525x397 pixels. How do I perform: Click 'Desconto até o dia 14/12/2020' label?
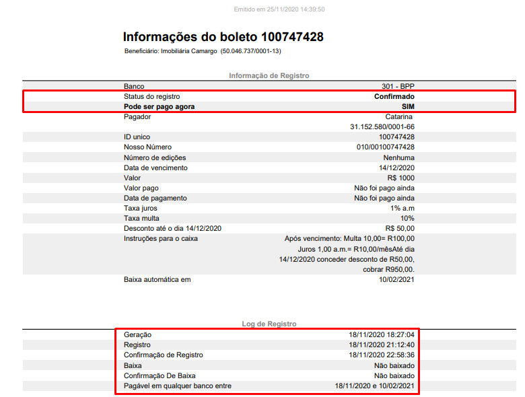pyautogui.click(x=172, y=228)
